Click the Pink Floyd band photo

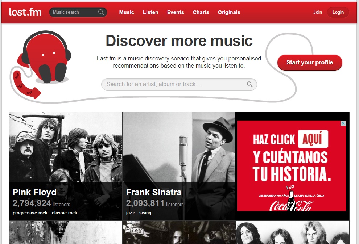66,147
